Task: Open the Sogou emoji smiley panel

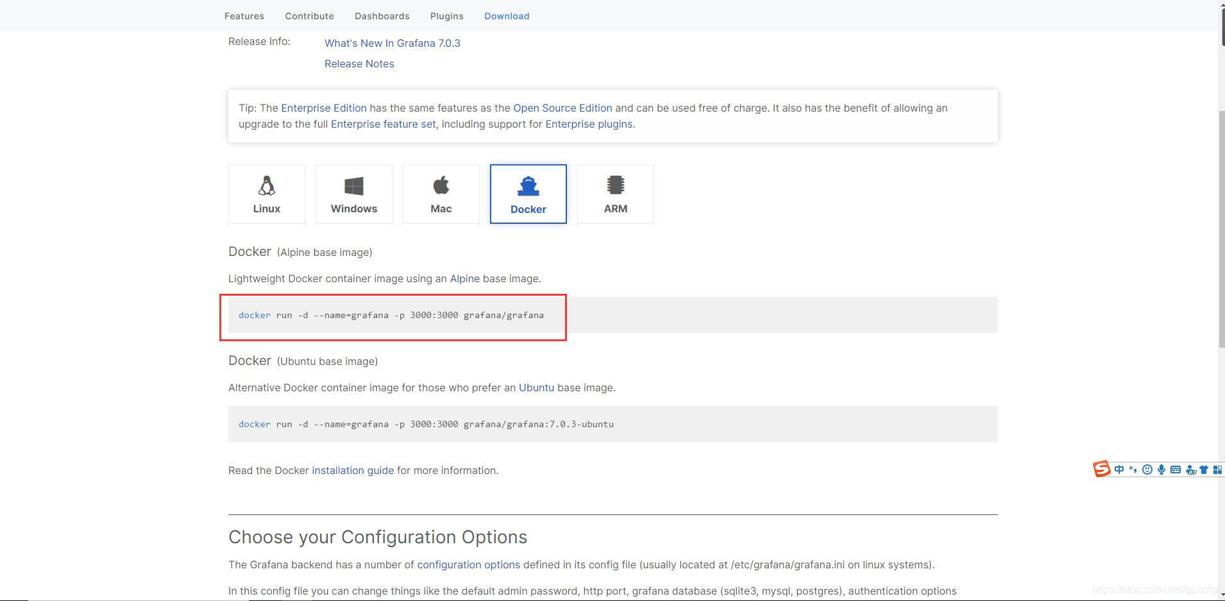Action: pos(1147,470)
